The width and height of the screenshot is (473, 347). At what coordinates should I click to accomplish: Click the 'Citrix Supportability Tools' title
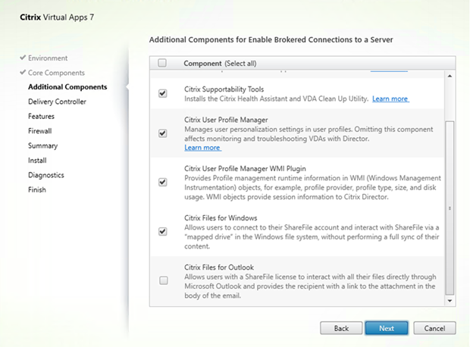224,89
